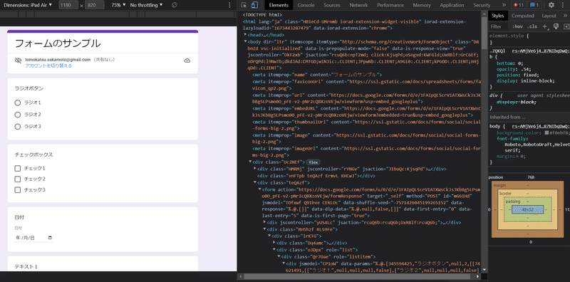Click the rotate screen icon
This screenshot has height=282, width=570.
pyautogui.click(x=174, y=5)
